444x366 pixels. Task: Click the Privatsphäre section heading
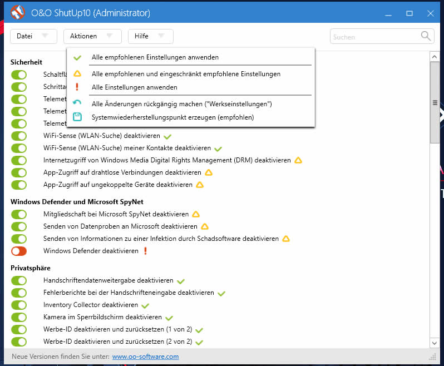point(30,268)
